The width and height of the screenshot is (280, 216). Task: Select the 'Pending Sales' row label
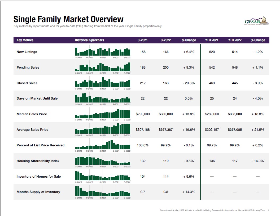[28, 67]
